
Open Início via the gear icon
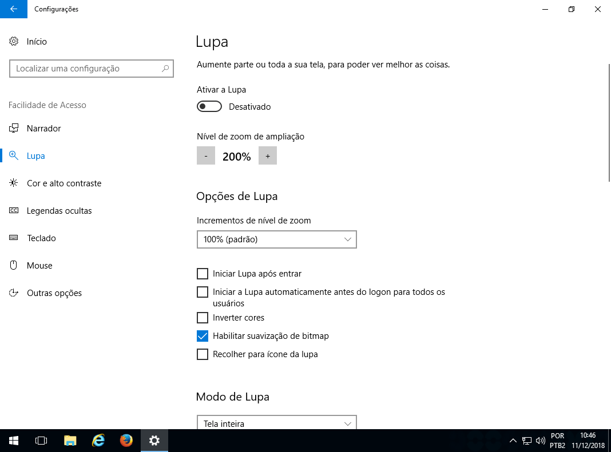(14, 42)
